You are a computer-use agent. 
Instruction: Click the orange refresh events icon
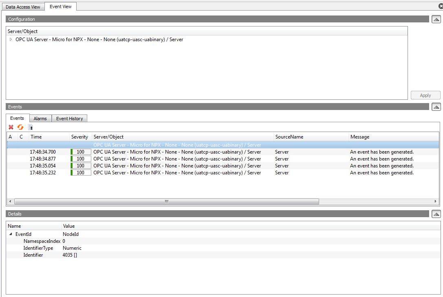[20, 128]
